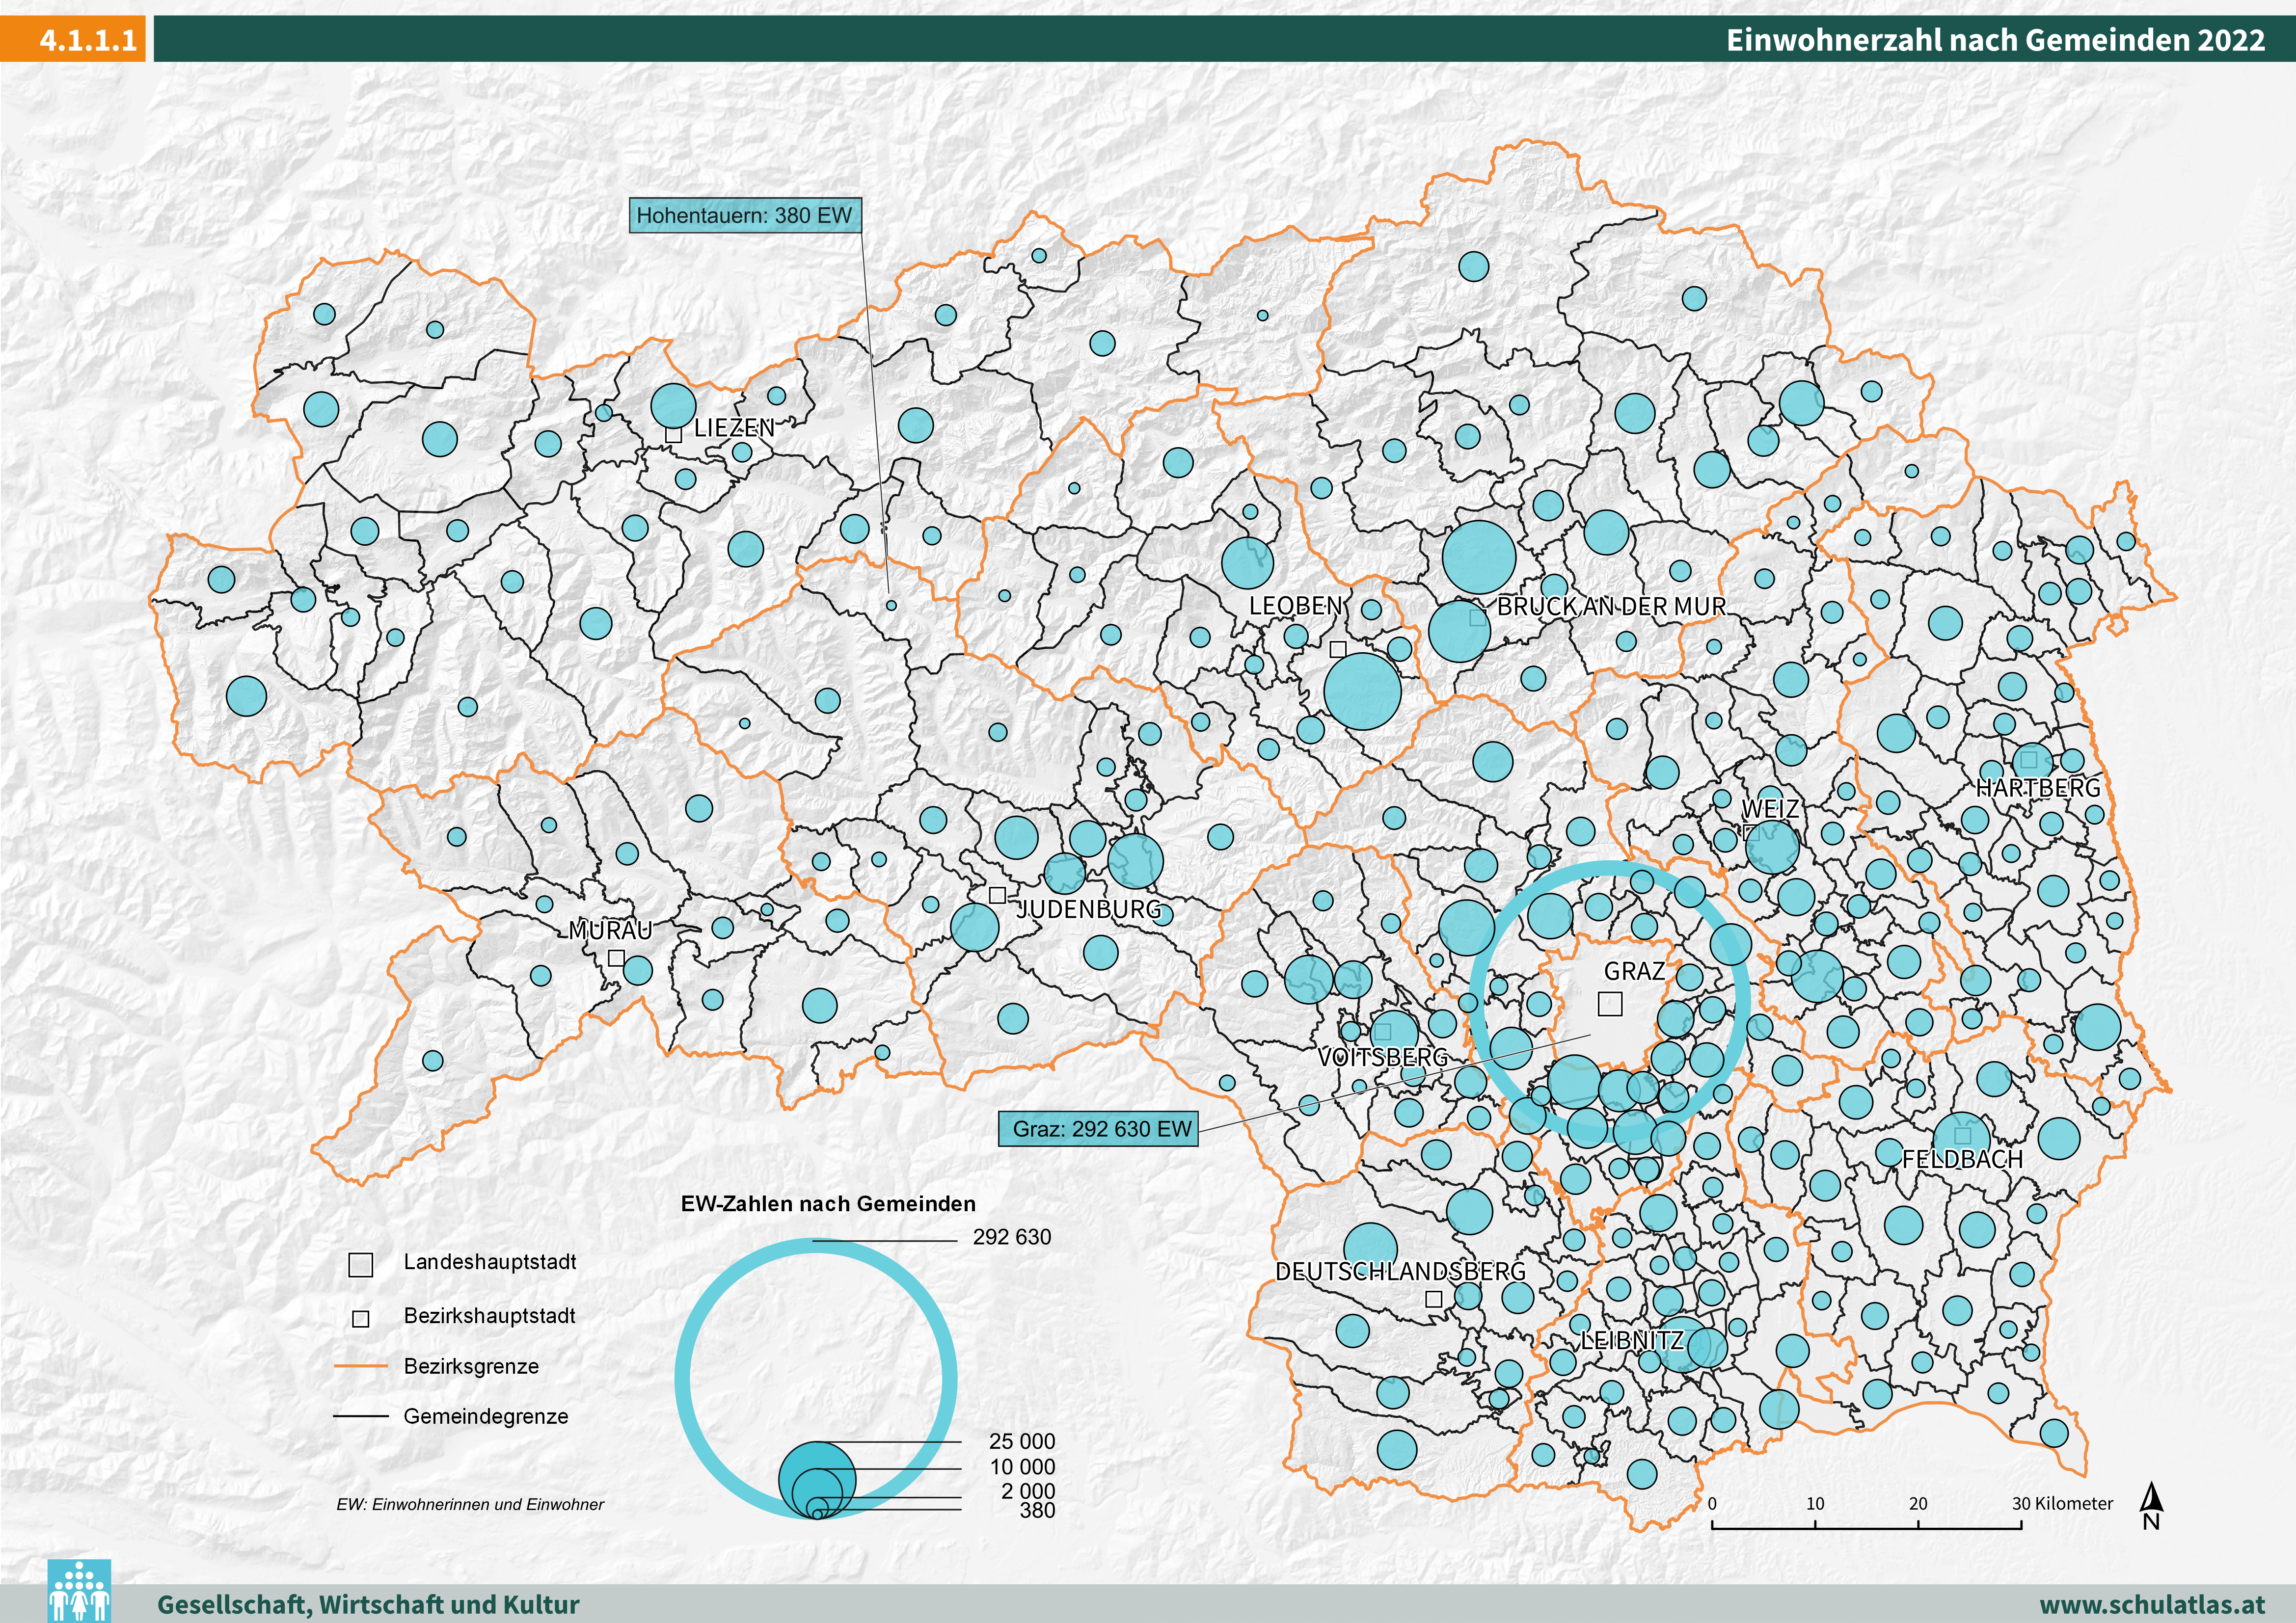Click the 30 Kilometer scale bar label
2296x1623 pixels.
[2062, 1503]
